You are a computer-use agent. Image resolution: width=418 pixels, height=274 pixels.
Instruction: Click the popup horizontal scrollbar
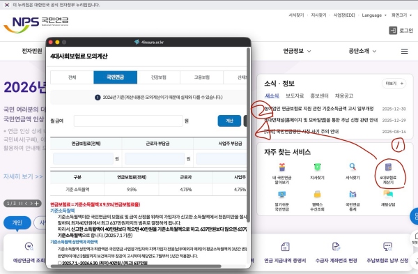pyautogui.click(x=135, y=266)
